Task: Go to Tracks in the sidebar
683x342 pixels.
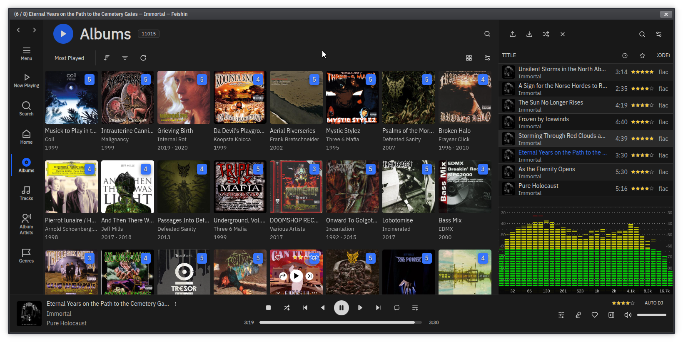Action: (x=26, y=193)
